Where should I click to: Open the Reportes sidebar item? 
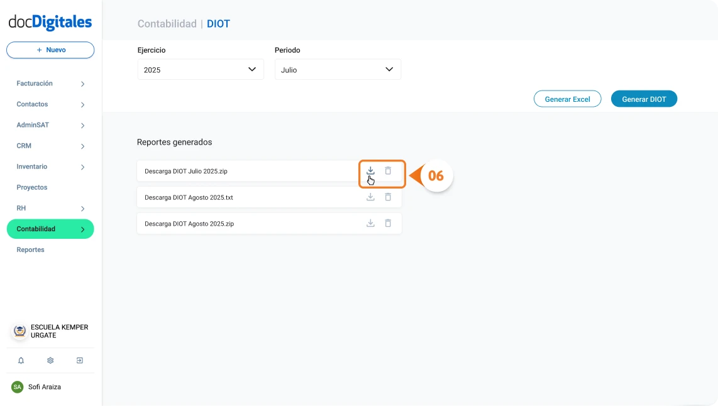point(30,250)
